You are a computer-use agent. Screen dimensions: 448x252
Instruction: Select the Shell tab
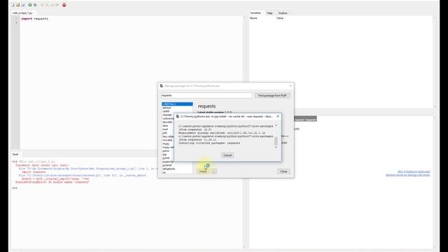(x=15, y=154)
